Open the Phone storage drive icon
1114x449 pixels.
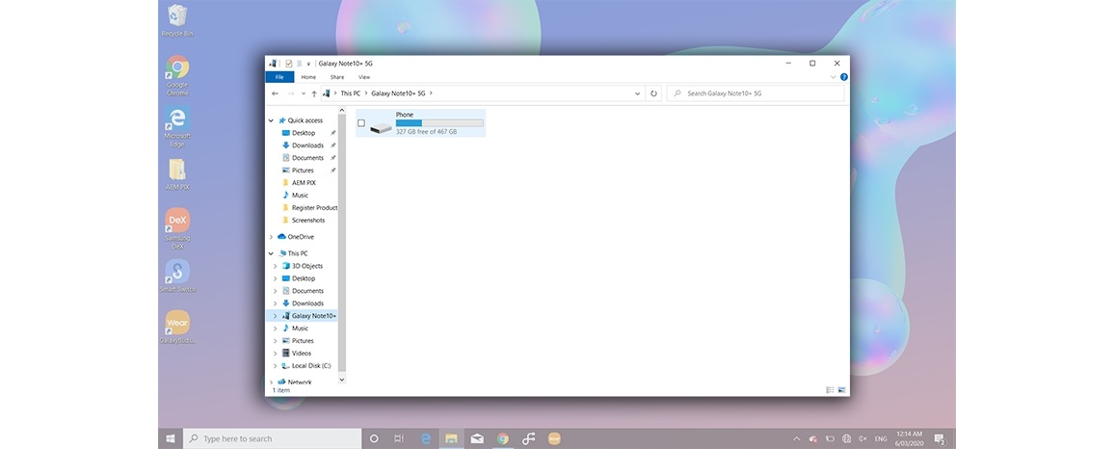[382, 127]
